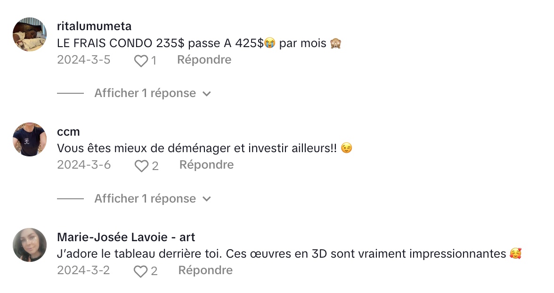View Marie-Josée Lavoie's profile avatar
Viewport: 554px width, 293px height.
tap(30, 245)
